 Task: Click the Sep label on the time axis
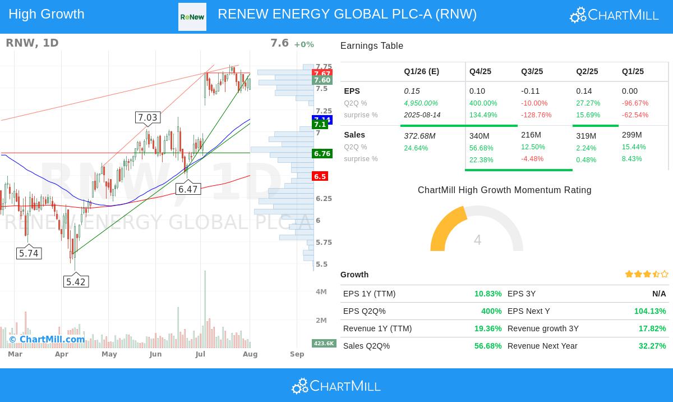pos(297,354)
